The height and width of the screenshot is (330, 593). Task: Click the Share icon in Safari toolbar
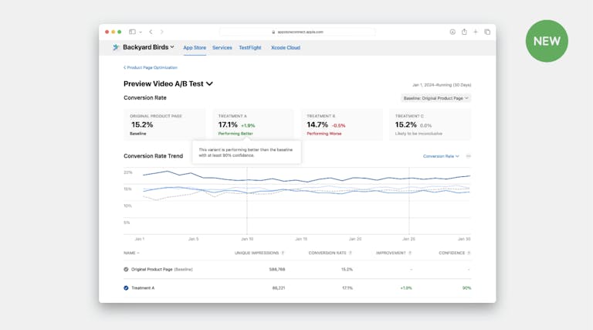(x=464, y=32)
